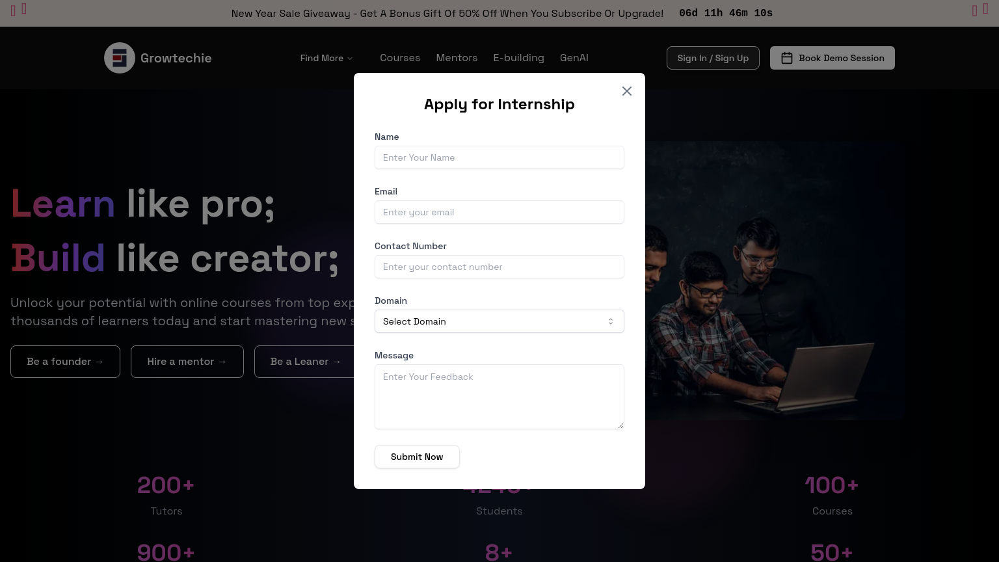The width and height of the screenshot is (999, 562).
Task: Click the calendar icon in Book Demo Session
Action: (x=787, y=58)
